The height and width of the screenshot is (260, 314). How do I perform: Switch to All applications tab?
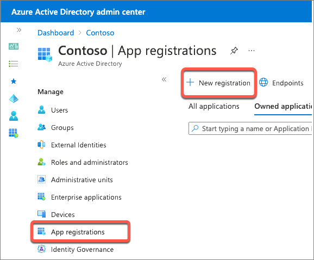[213, 106]
